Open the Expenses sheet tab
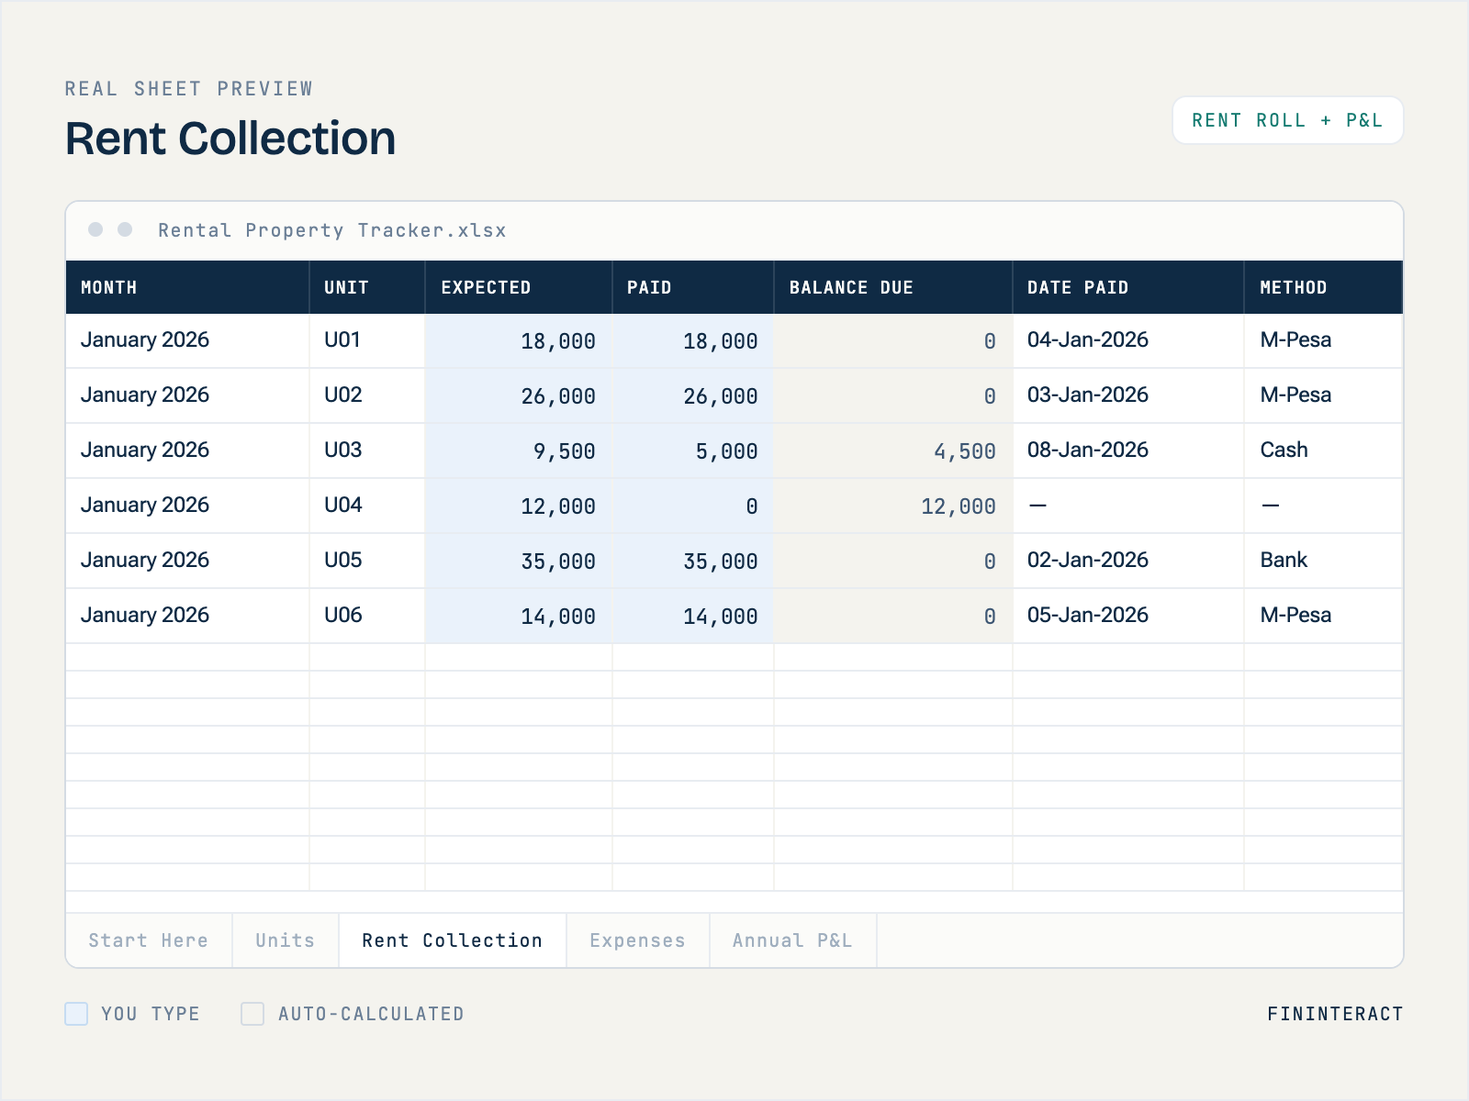1469x1101 pixels. [x=638, y=940]
